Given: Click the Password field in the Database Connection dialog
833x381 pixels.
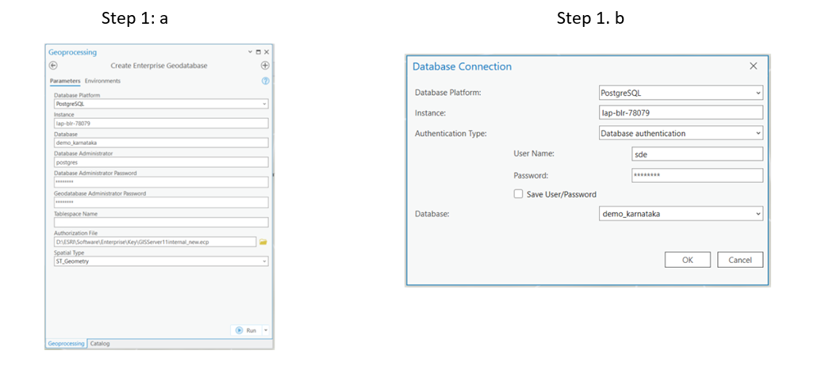Looking at the screenshot, I should pos(697,175).
